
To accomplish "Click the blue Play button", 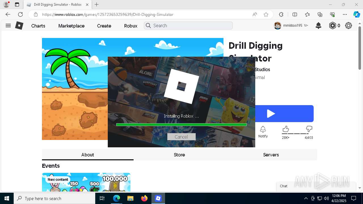I will pyautogui.click(x=284, y=114).
